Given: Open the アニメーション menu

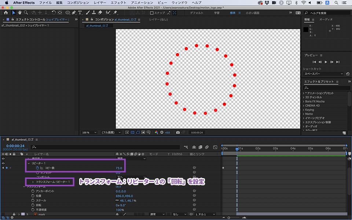Looking at the screenshot, I should pos(142,3).
